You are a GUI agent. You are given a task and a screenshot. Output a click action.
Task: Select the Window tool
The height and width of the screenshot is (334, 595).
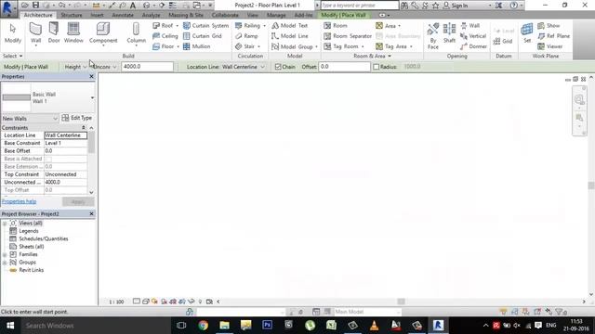[73, 32]
